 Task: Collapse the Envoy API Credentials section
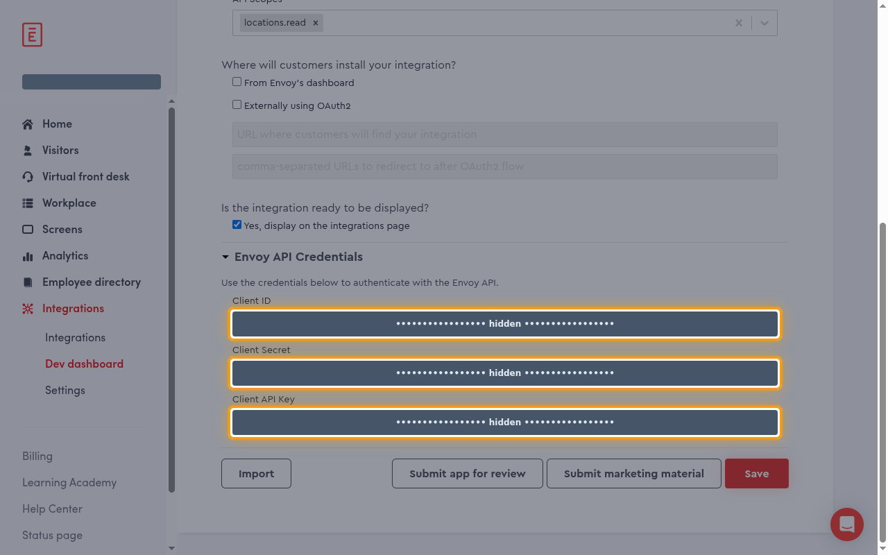225,257
